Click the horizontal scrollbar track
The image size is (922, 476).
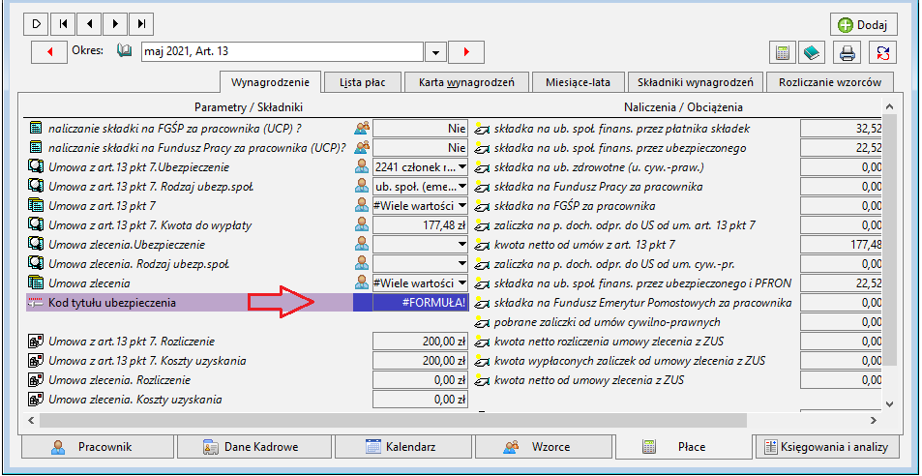pos(453,421)
